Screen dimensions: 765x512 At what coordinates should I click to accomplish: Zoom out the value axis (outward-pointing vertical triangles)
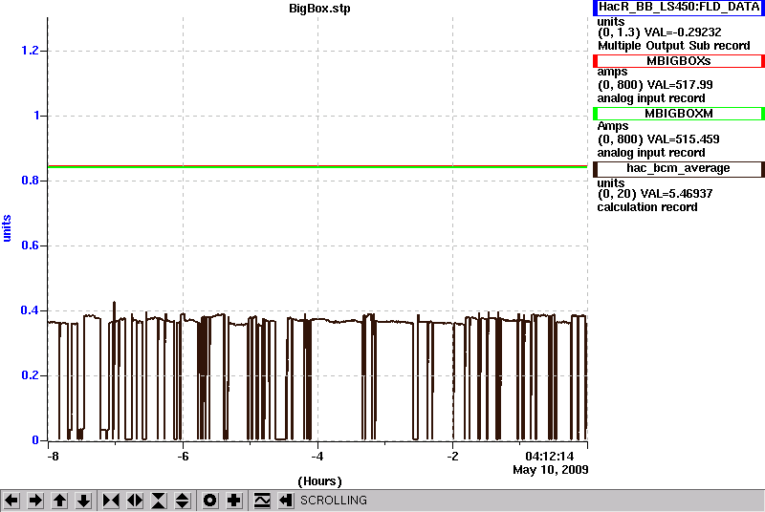183,501
